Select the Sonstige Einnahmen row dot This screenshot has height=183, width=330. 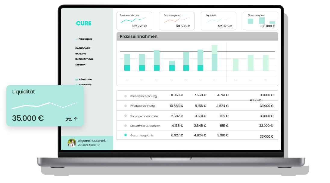pos(126,116)
